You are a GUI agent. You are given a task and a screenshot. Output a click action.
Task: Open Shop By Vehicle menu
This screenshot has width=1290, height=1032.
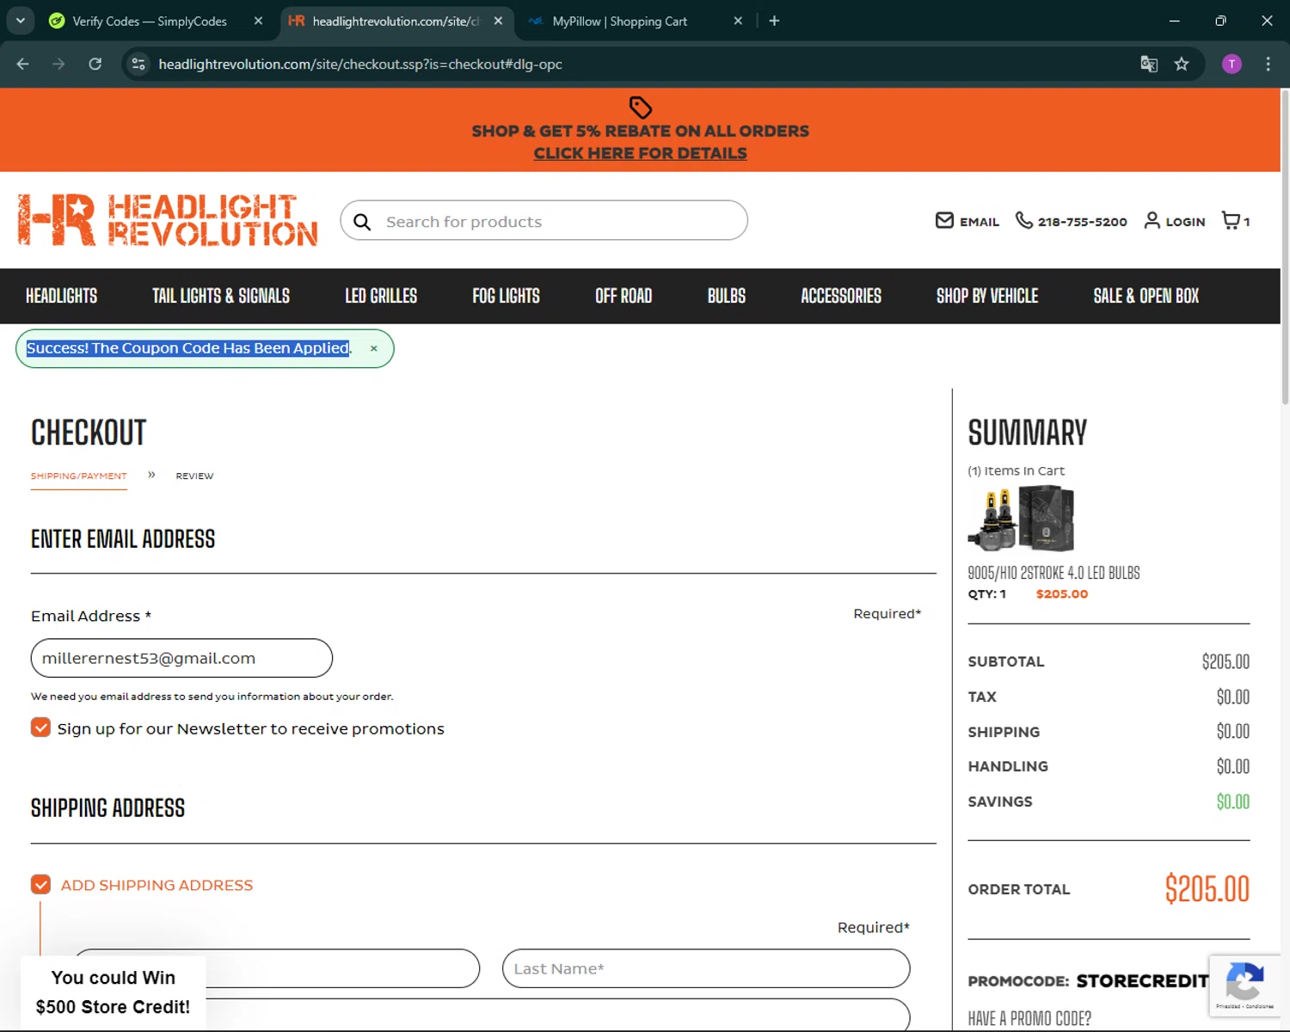point(987,296)
